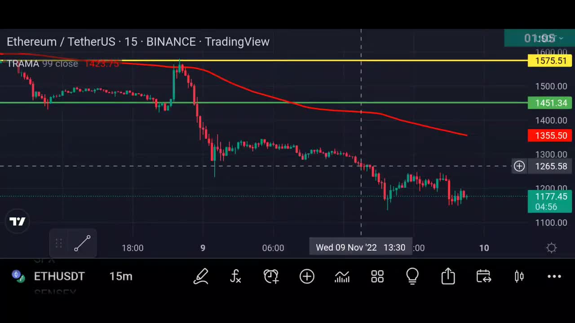The image size is (575, 323).
Task: Tap the drawing toolbar drag handle
Action: pos(59,244)
